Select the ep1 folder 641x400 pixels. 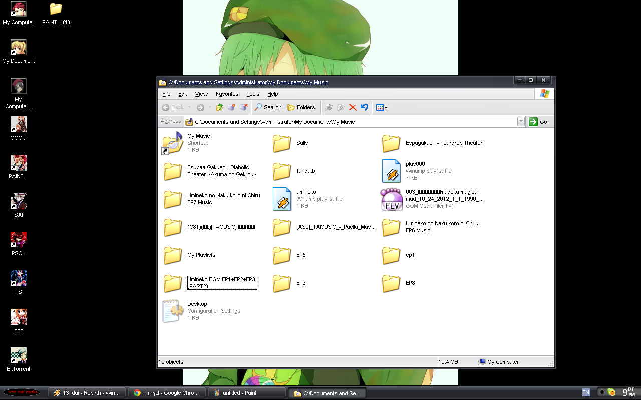point(391,255)
